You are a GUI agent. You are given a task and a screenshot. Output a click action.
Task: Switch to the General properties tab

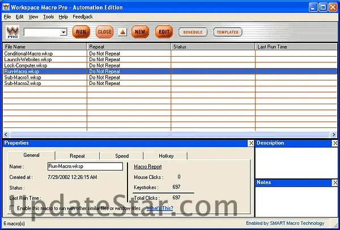31,155
